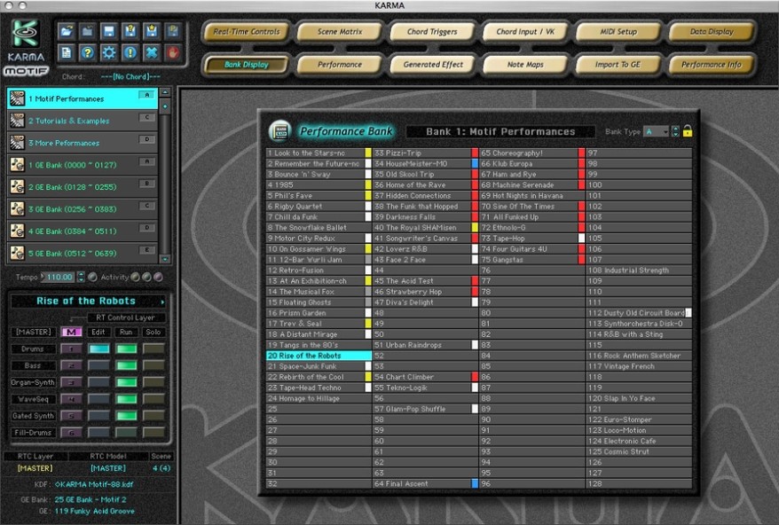Switch to the MIDI Setup tab

pyautogui.click(x=618, y=32)
